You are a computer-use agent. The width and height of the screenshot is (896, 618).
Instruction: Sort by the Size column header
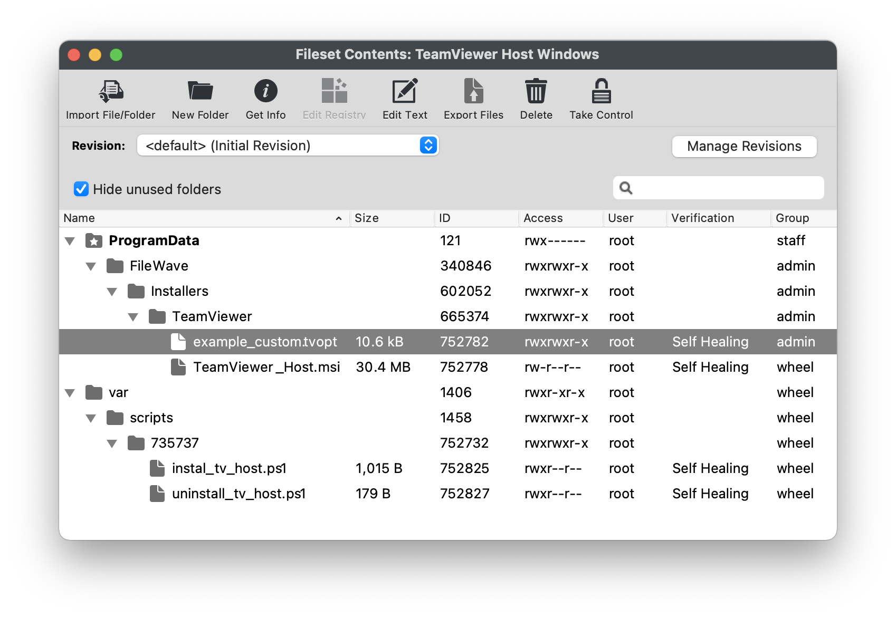(x=392, y=218)
